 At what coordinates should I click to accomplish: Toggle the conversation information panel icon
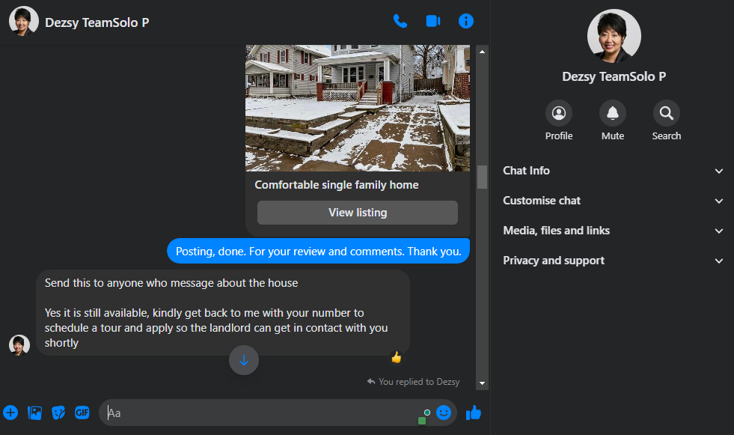[466, 21]
